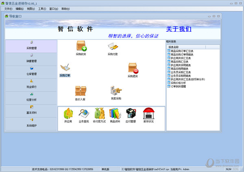The height and width of the screenshot is (172, 244).
Task: Click the database path in the status bar
Action: click(145, 169)
